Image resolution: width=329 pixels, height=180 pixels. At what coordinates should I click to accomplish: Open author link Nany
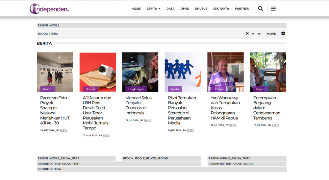point(147,120)
